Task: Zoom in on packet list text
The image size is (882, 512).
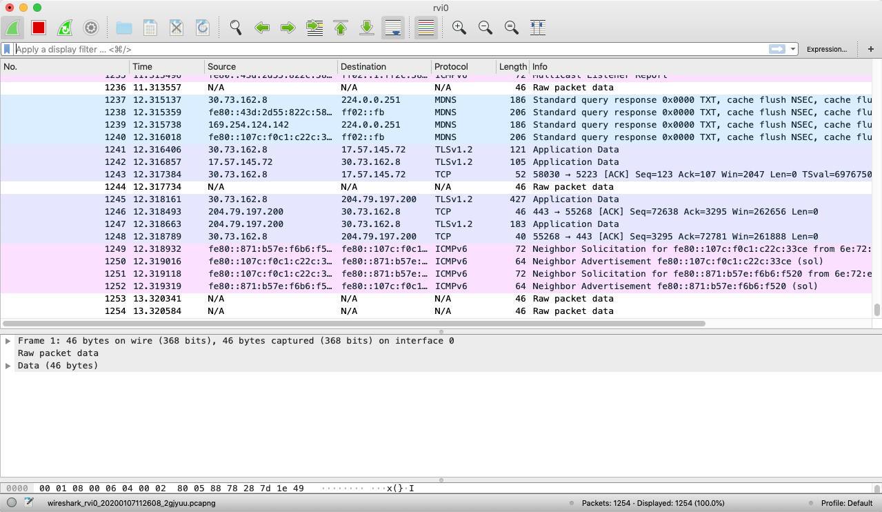Action: coord(459,28)
